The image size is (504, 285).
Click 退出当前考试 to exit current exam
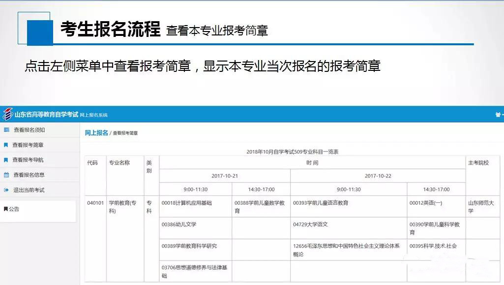tap(30, 190)
